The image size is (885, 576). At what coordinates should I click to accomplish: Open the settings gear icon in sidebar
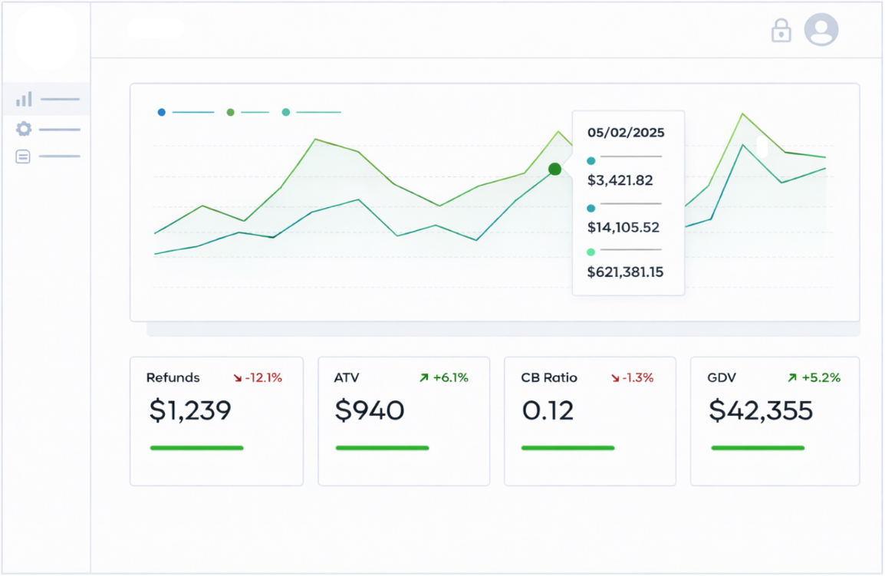pyautogui.click(x=23, y=129)
